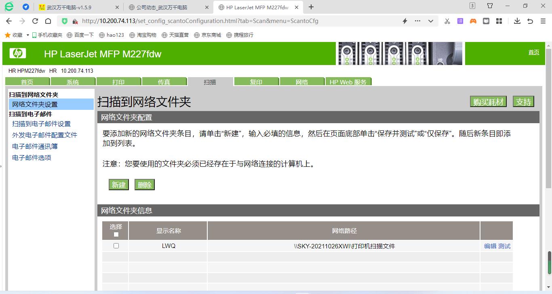Open the 传真 tab
Screen dimensions: 552x294
coord(164,82)
